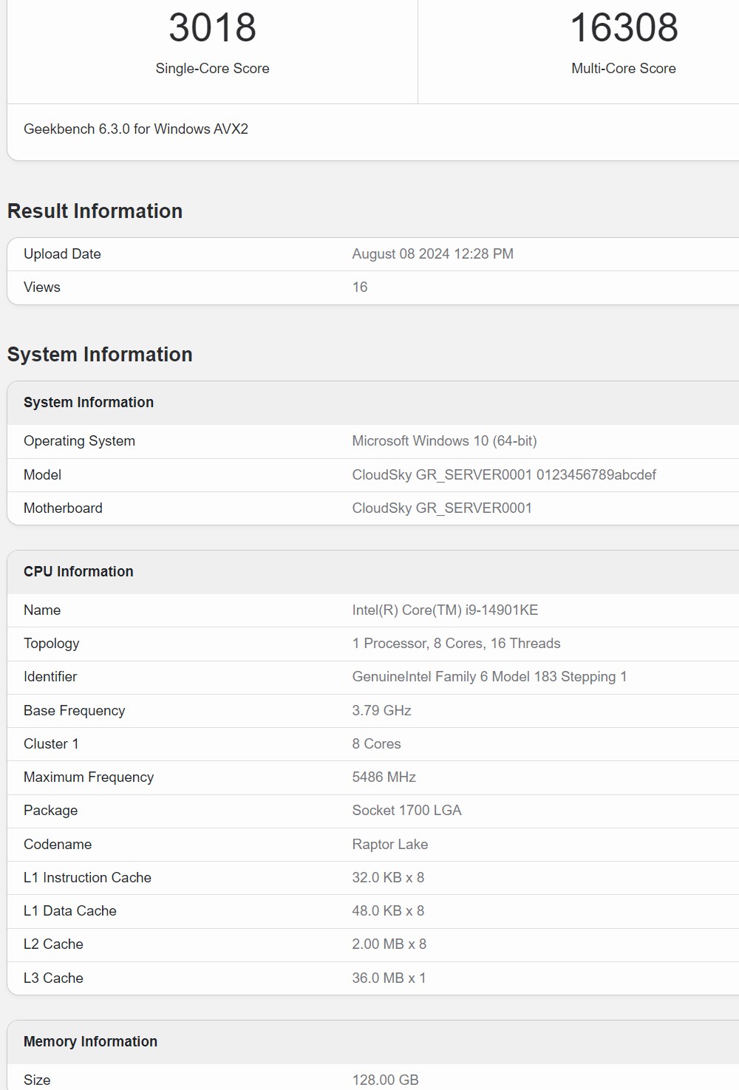Click the Memory Information table header
Viewport: 739px width, 1090px height.
90,1042
